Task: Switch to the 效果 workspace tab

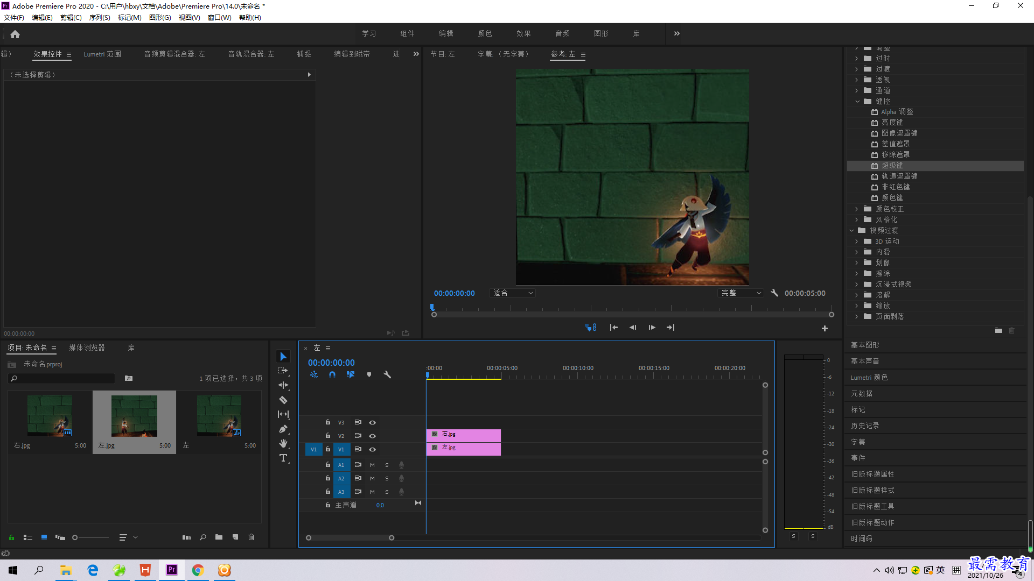Action: point(523,33)
